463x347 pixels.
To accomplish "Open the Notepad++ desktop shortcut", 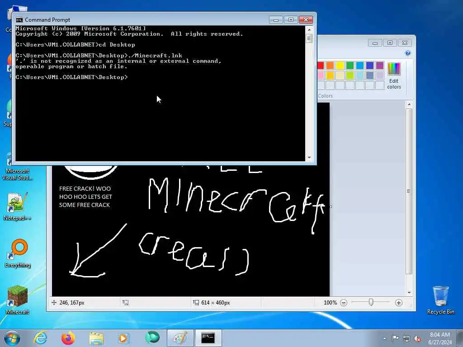I will pyautogui.click(x=18, y=206).
